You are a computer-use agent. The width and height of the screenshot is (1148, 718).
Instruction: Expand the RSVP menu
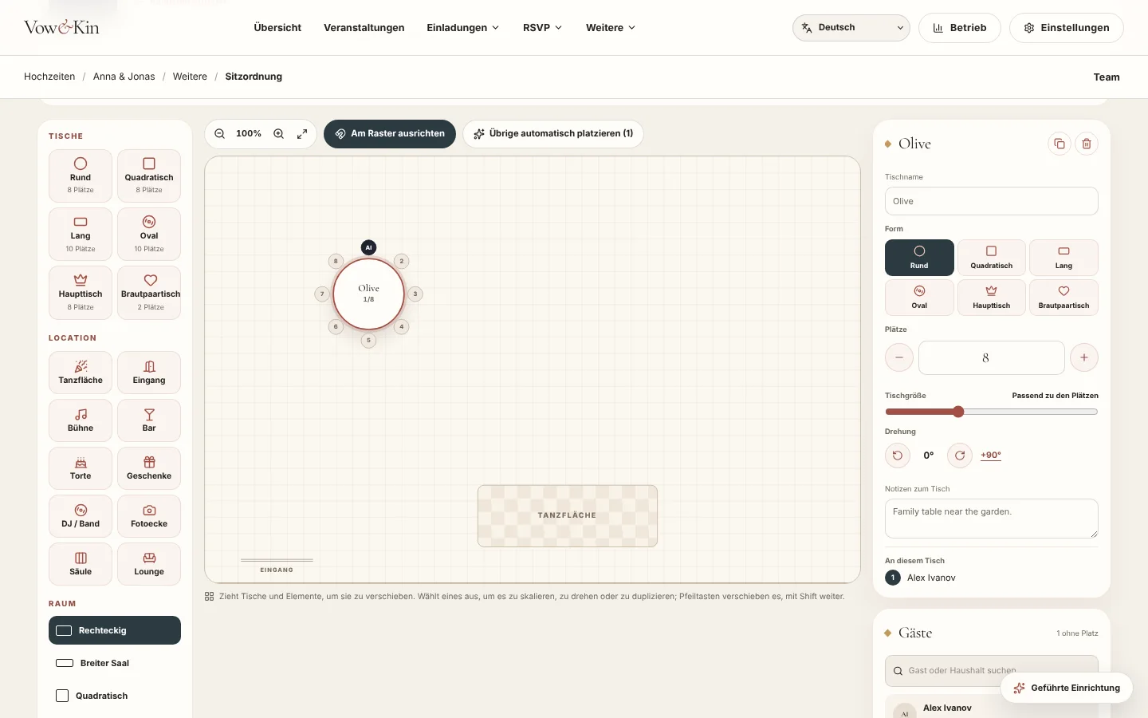[543, 28]
